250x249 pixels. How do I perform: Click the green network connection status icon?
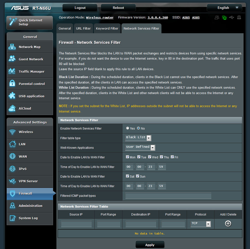pyautogui.click(x=224, y=17)
